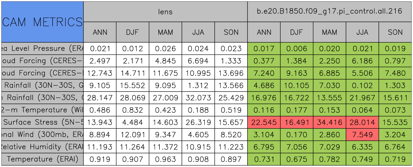The height and width of the screenshot is (167, 413).
Task: Select the red cell with value 7.549
Action: [362, 135]
